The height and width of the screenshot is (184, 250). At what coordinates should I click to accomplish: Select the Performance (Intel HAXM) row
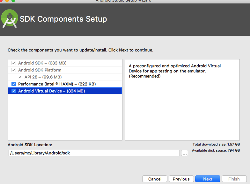(x=65, y=84)
